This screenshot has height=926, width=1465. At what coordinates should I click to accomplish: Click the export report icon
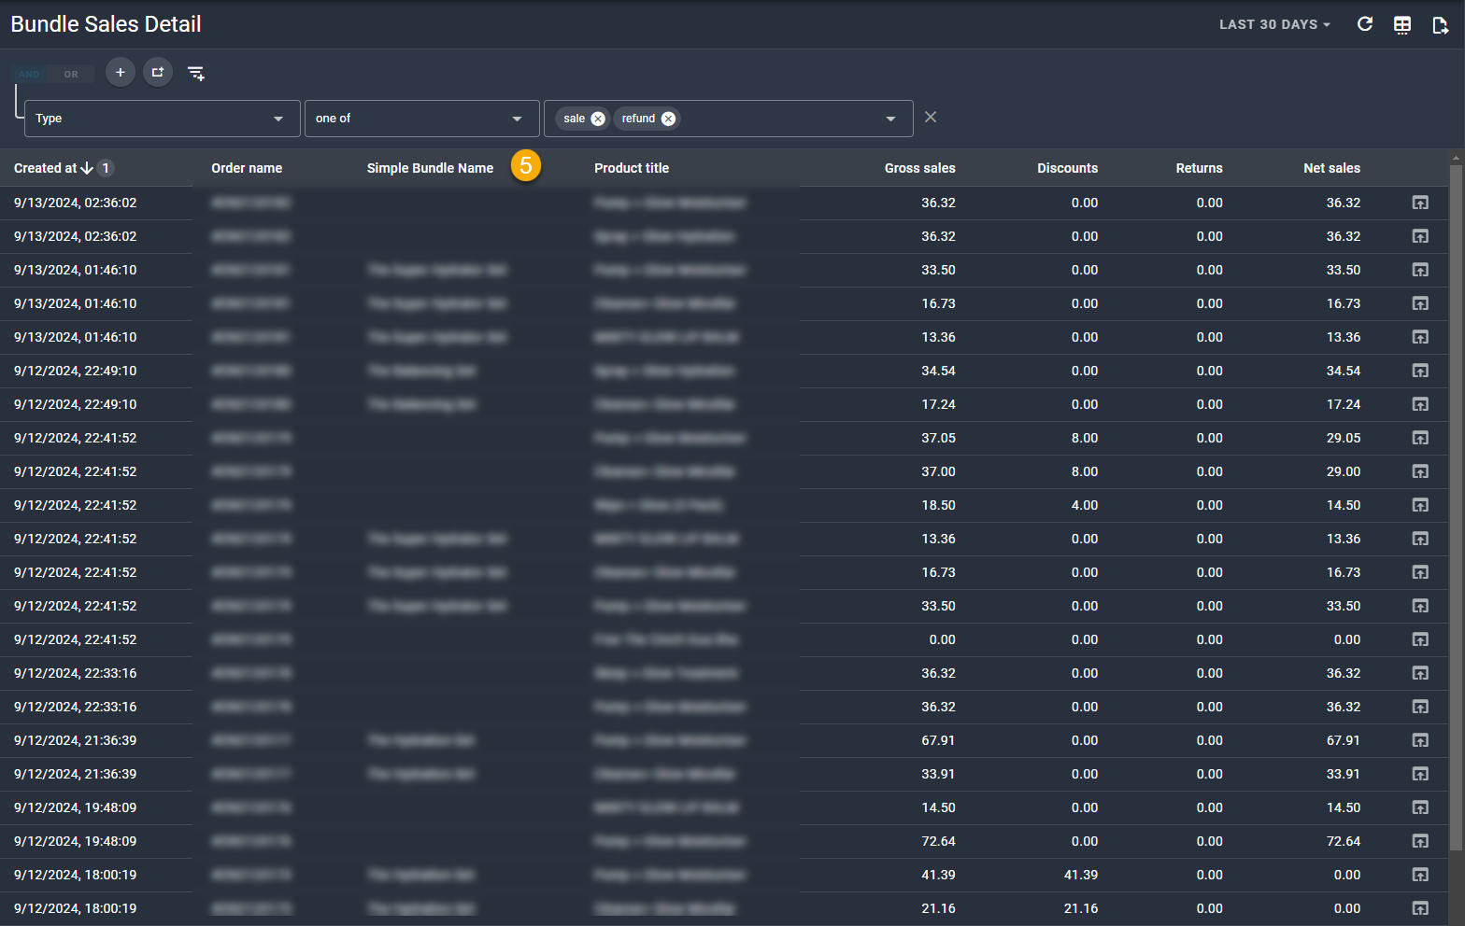1440,25
